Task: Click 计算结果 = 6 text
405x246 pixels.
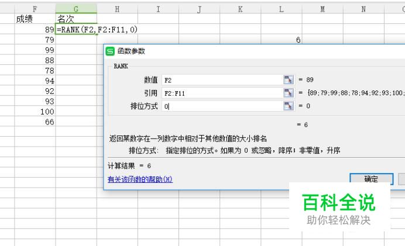Action: (x=129, y=166)
